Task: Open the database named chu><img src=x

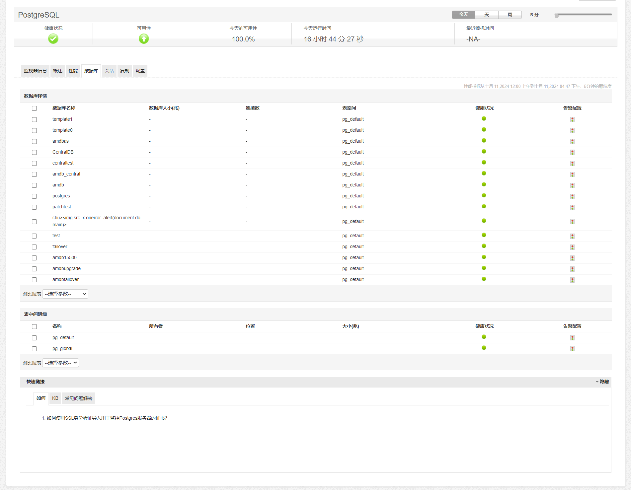Action: 96,221
